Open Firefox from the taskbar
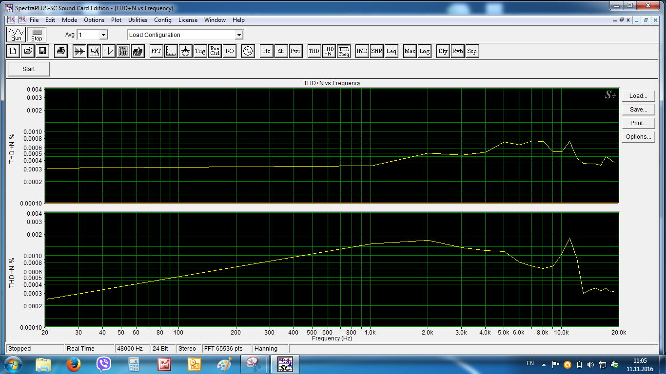 click(x=74, y=364)
